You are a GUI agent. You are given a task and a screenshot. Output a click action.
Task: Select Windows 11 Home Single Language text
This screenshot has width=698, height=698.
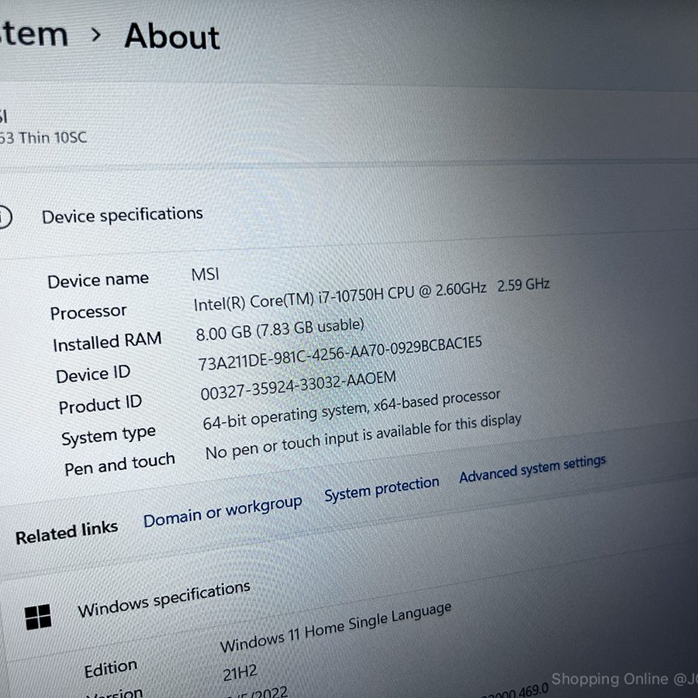click(x=336, y=627)
